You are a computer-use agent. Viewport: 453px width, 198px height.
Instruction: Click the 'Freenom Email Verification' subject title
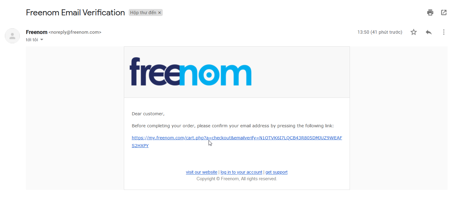pos(75,13)
